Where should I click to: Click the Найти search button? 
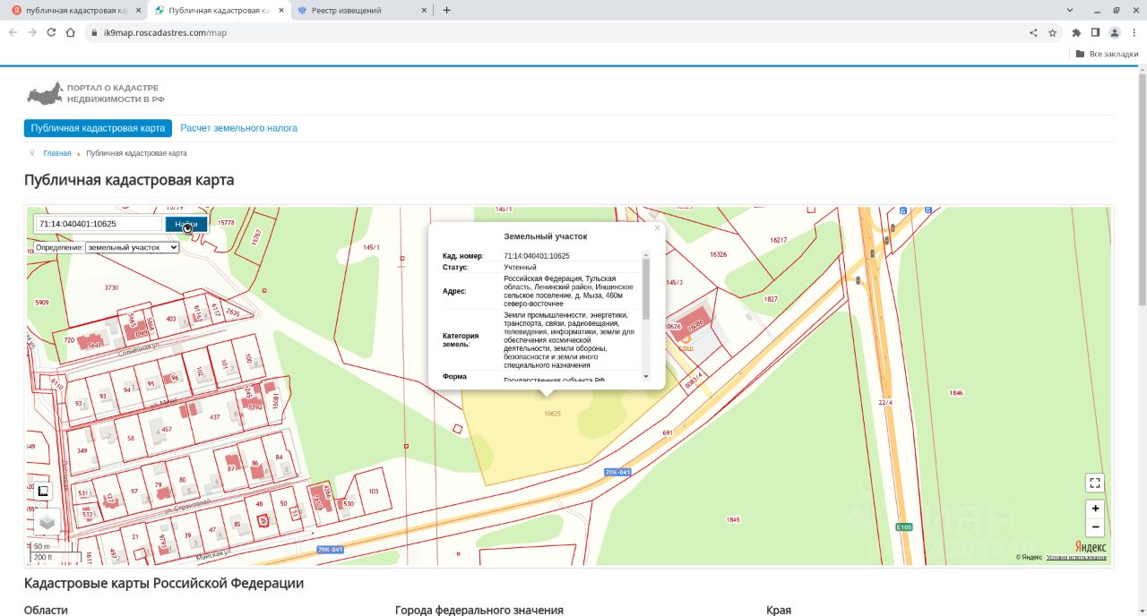[186, 225]
